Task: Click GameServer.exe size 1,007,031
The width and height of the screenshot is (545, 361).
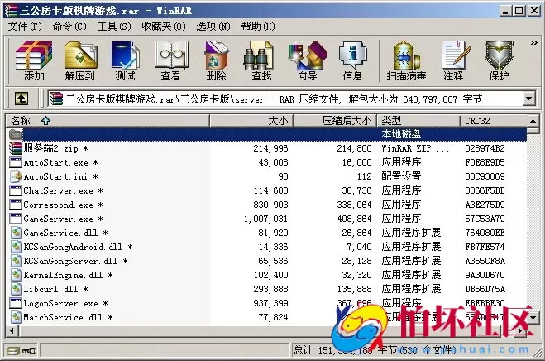Action: 266,219
